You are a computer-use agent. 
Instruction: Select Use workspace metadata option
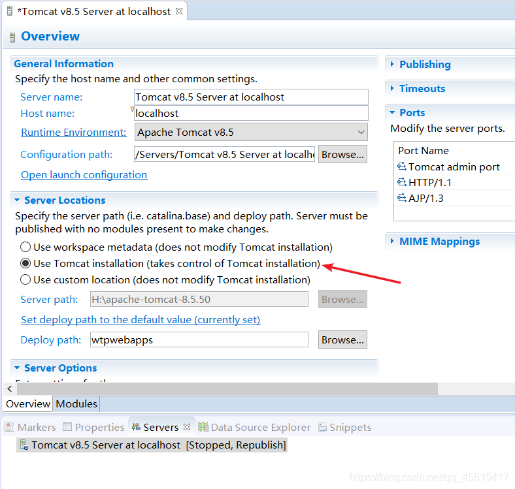25,247
